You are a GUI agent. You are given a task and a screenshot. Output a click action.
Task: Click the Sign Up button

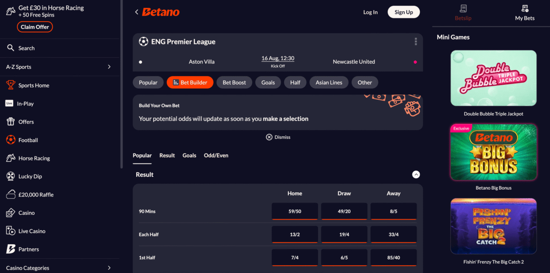(x=404, y=12)
